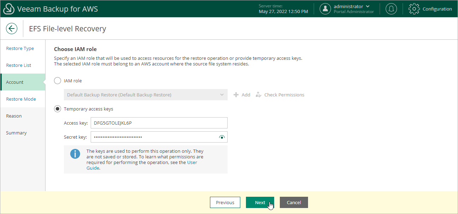Click the Portal Administrator text

coord(354,12)
